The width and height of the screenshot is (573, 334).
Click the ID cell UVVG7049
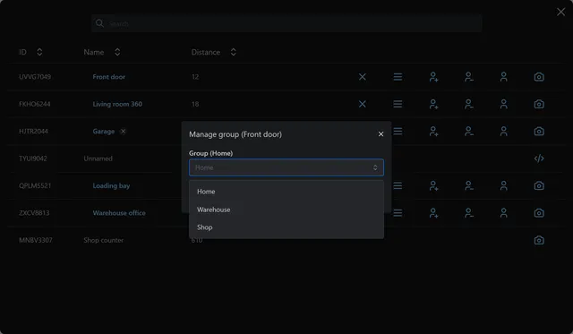click(x=35, y=77)
